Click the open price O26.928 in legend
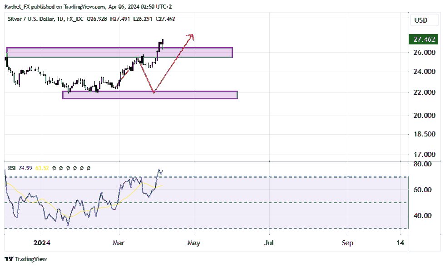 pyautogui.click(x=97, y=19)
